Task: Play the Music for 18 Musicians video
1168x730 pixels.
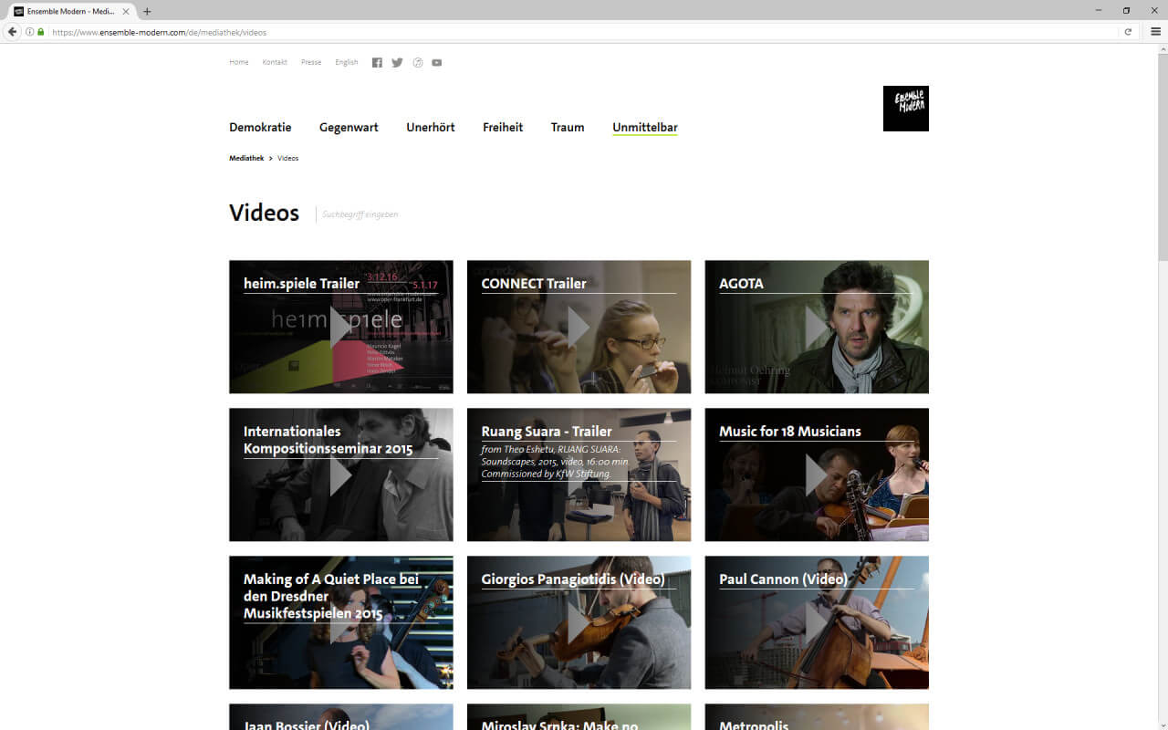Action: click(817, 474)
